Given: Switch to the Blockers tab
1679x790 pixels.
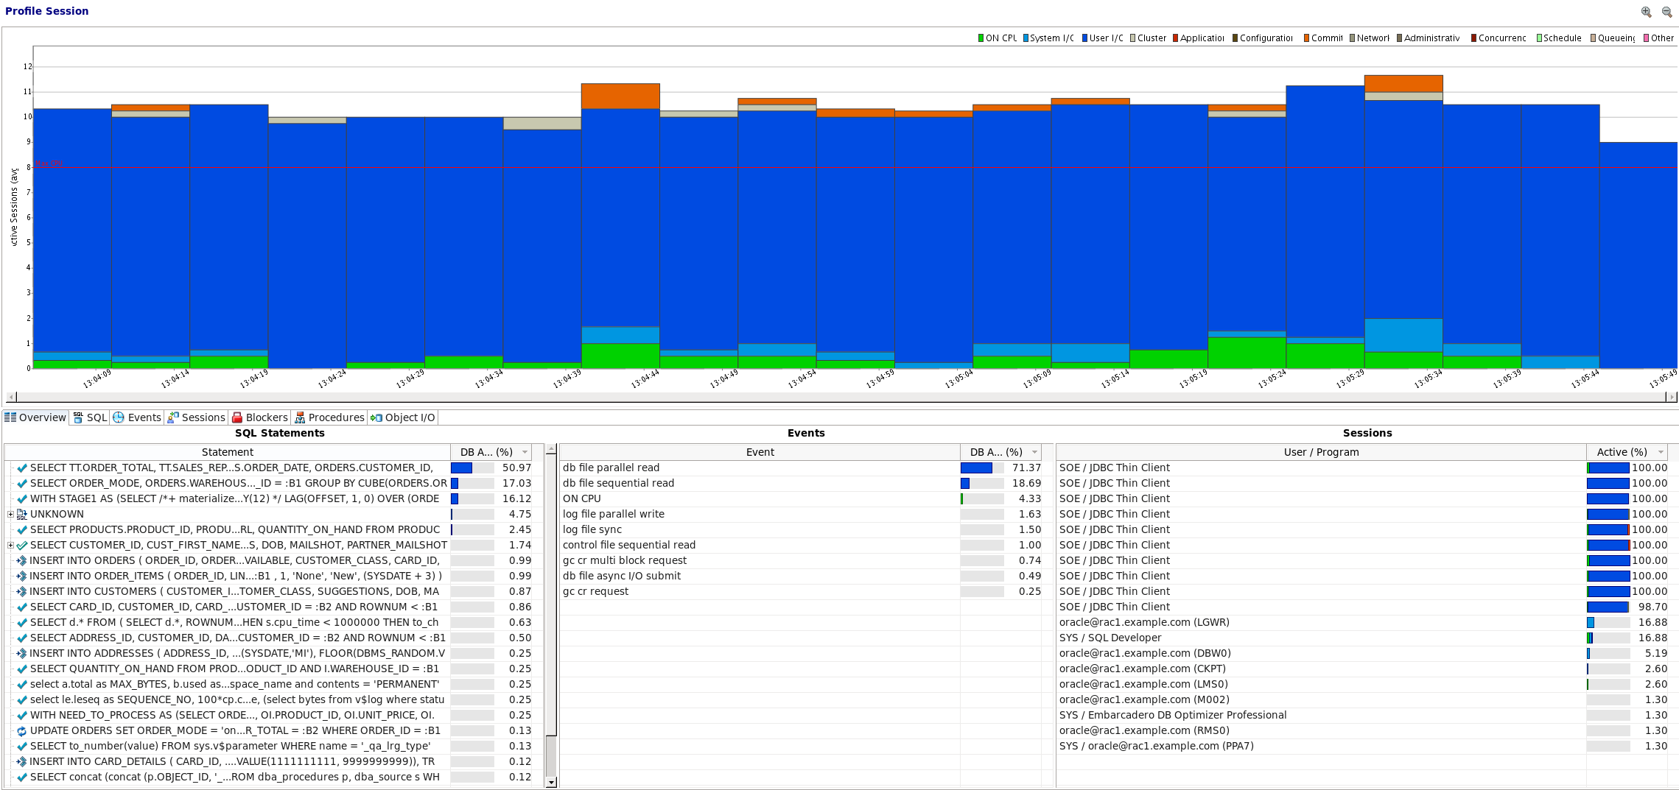Looking at the screenshot, I should [259, 417].
